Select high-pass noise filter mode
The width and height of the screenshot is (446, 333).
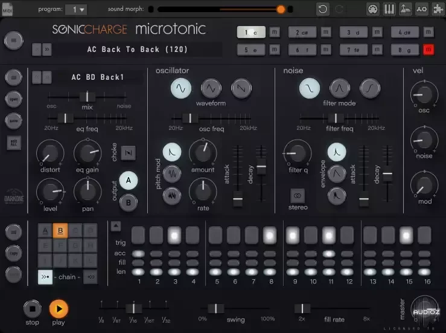coord(370,88)
